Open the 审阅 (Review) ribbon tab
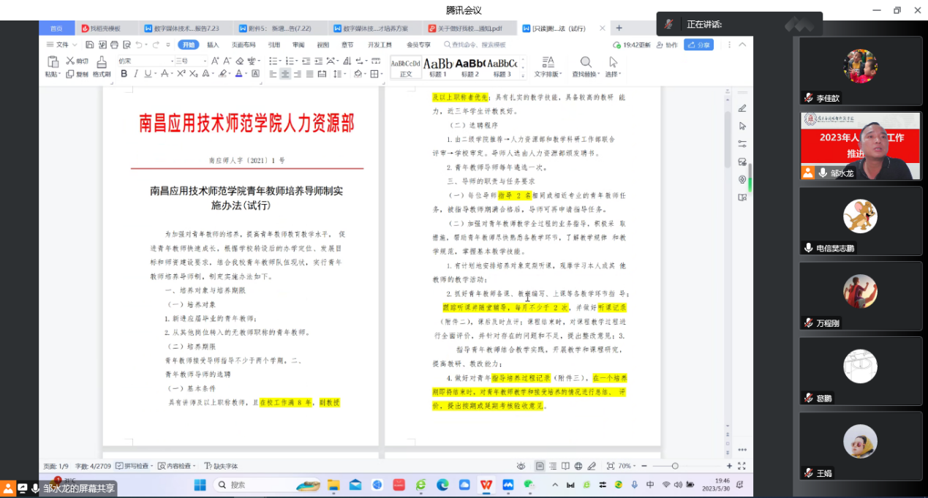The image size is (928, 498). pos(298,45)
